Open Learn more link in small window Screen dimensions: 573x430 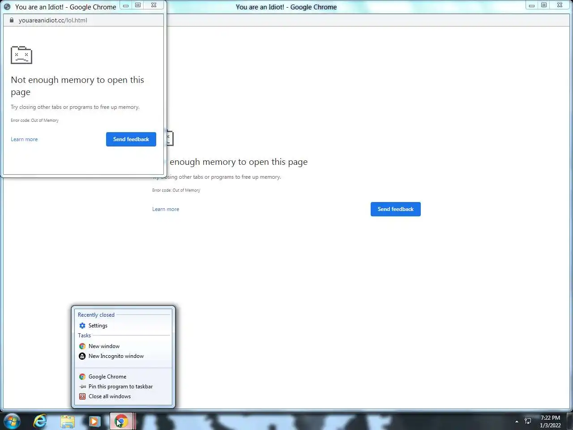[24, 139]
